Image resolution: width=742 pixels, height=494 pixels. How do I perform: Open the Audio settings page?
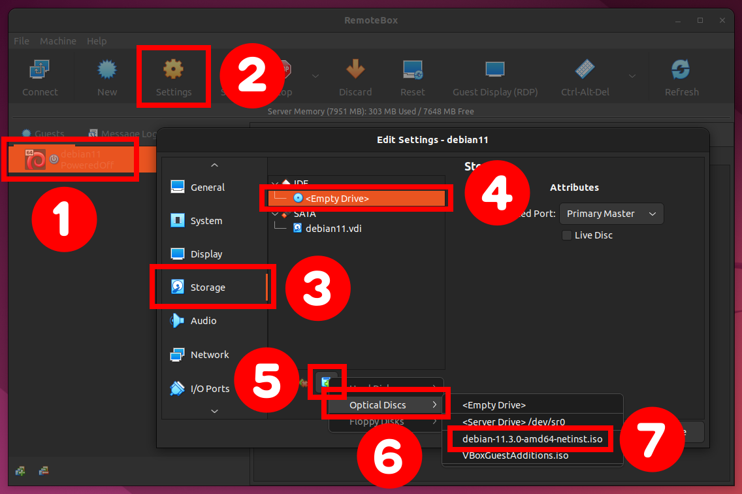[x=215, y=321]
